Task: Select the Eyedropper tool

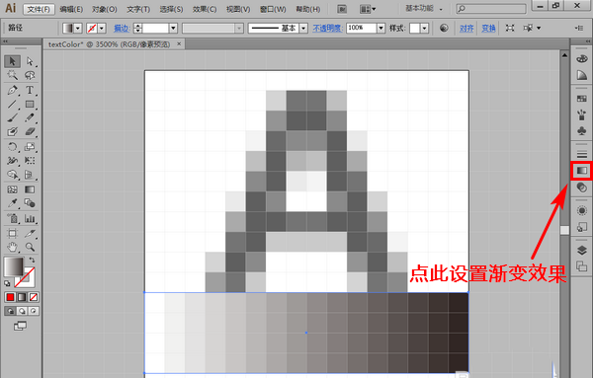Action: coord(12,203)
